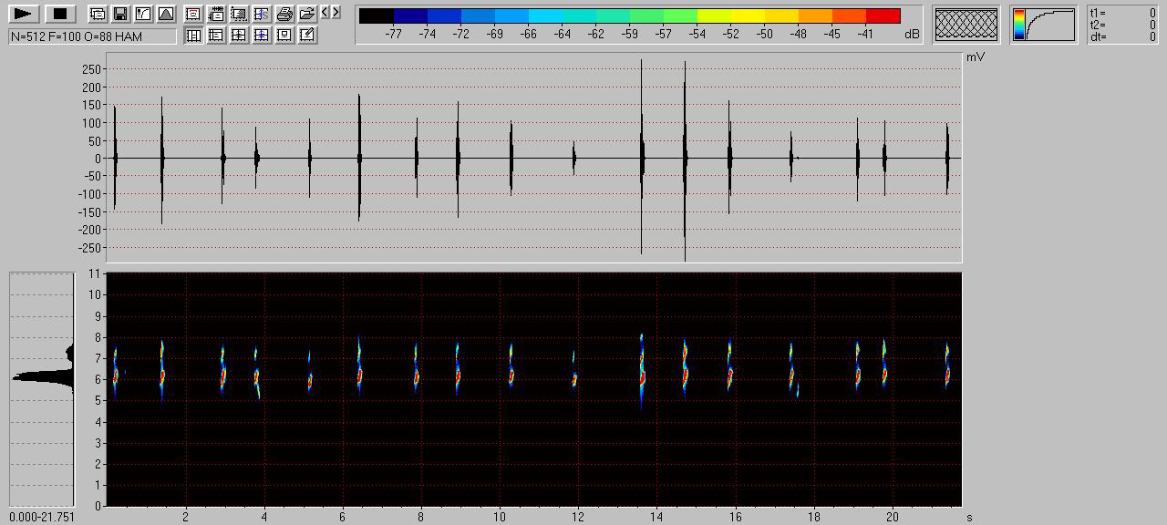Viewport: 1167px width, 525px height.
Task: Toggle the blue crosshair cursor icon in second row
Action: pyautogui.click(x=262, y=36)
